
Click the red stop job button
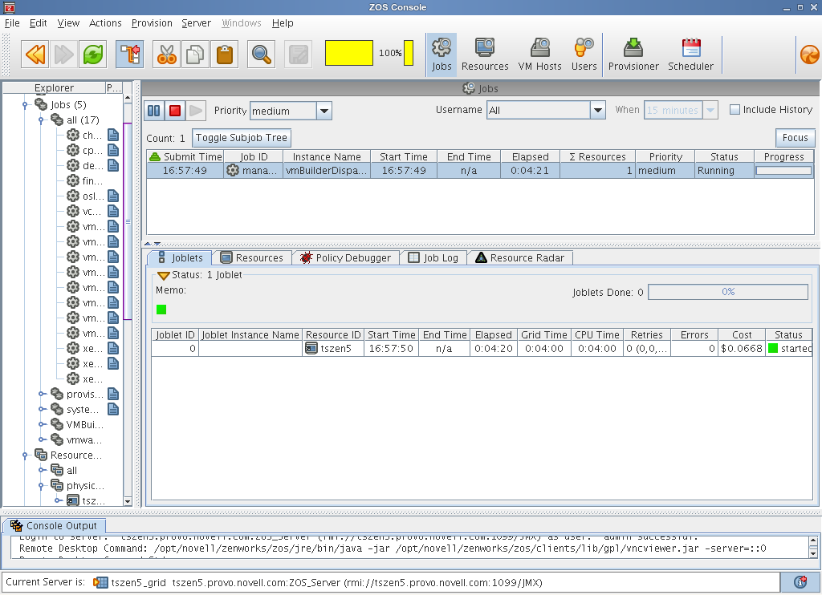[x=175, y=111]
